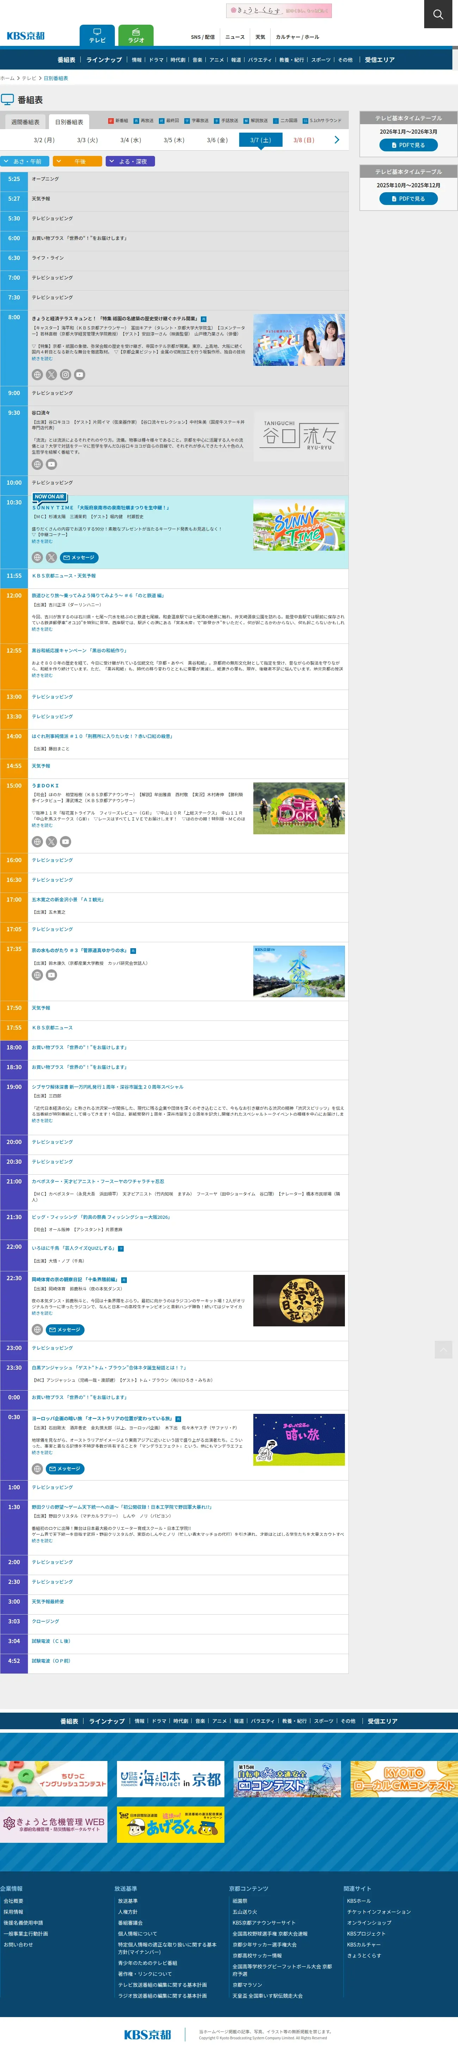This screenshot has width=458, height=2052.
Task: Expand the 午後 time filter
Action: point(78,161)
